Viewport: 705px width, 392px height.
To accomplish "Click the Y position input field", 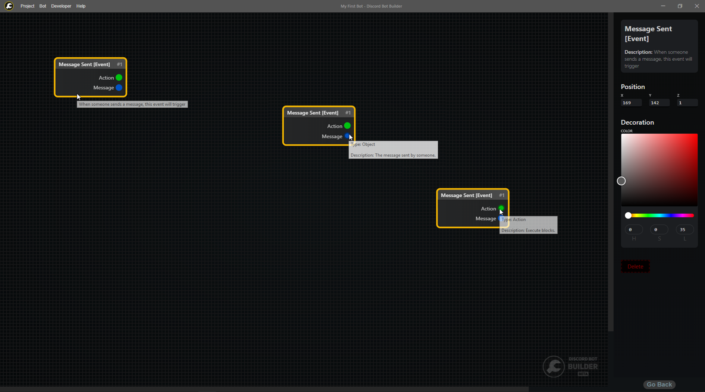I will (659, 103).
